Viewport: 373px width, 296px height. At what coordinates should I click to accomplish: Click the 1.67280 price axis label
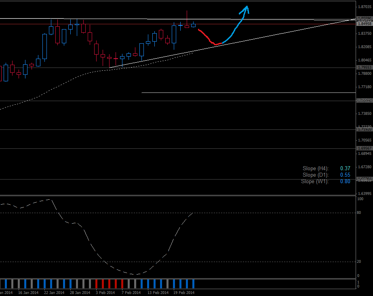click(365, 167)
